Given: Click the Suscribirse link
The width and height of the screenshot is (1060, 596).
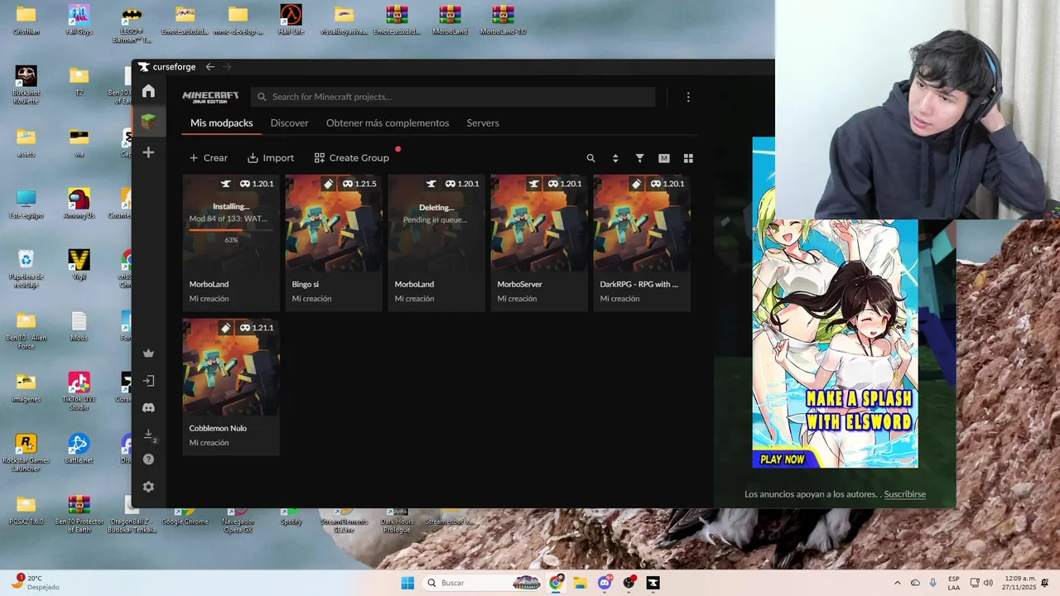Looking at the screenshot, I should [904, 494].
